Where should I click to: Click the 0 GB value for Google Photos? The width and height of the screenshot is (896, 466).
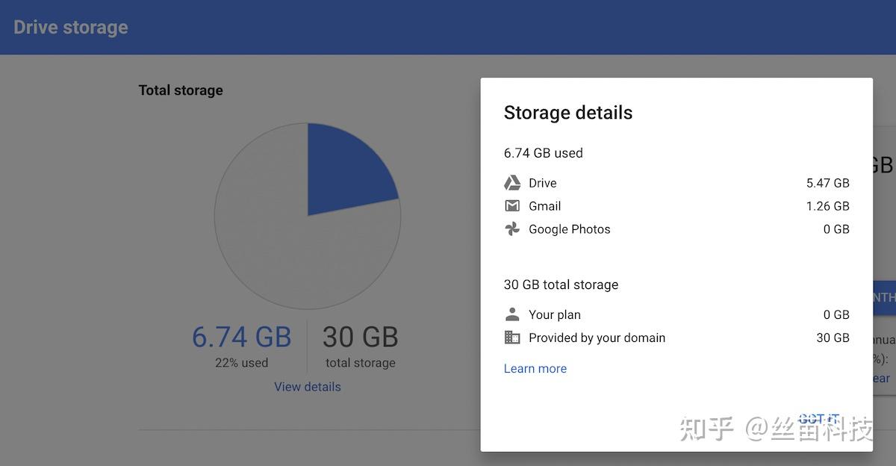point(838,229)
